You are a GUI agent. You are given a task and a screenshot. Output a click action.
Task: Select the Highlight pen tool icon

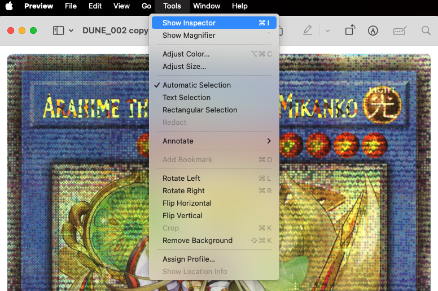[x=308, y=31]
